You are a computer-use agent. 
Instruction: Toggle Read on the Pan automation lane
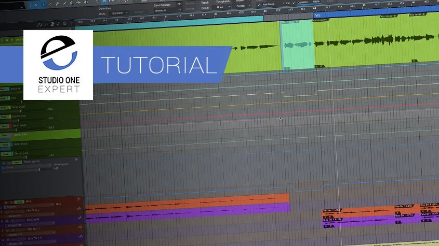4,98
